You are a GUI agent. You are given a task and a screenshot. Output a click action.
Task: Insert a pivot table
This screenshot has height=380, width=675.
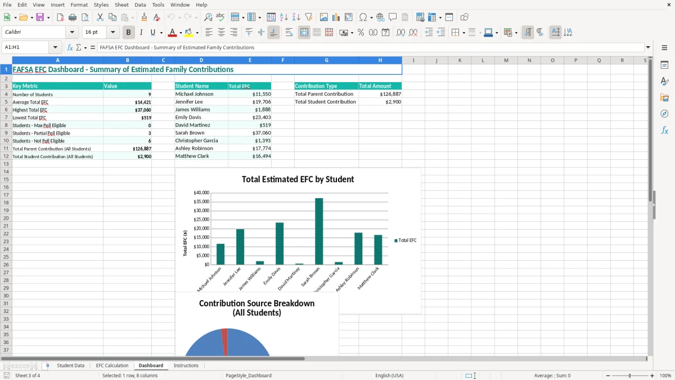tap(349, 17)
